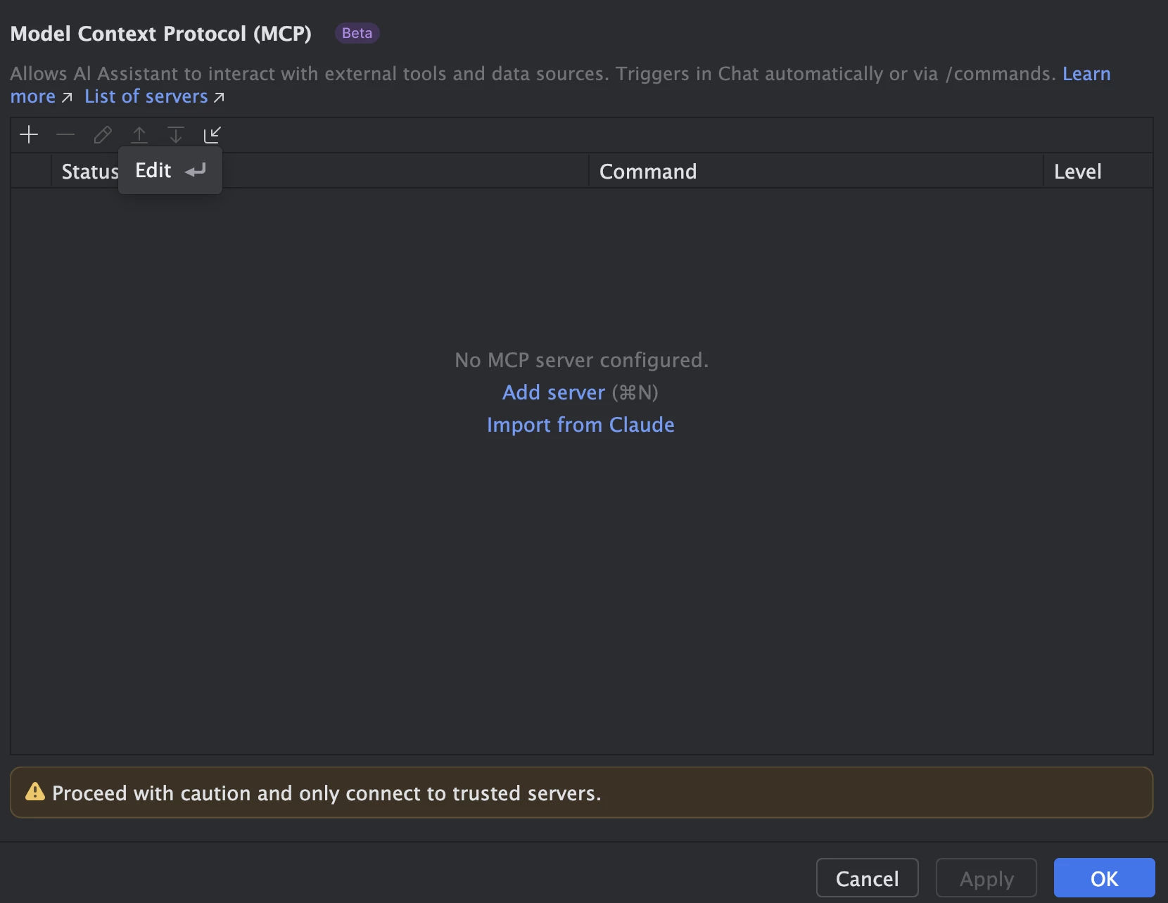Screen dimensions: 1168x903
Task: Click external arrow beside List of servers
Action: coord(219,97)
